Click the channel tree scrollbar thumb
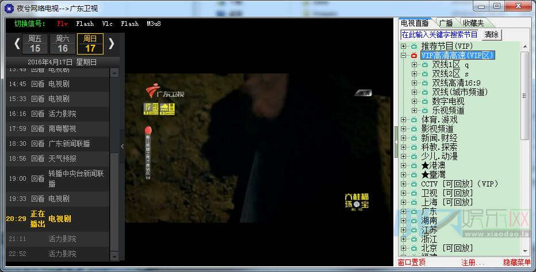Image resolution: width=536 pixels, height=272 pixels. [x=524, y=95]
